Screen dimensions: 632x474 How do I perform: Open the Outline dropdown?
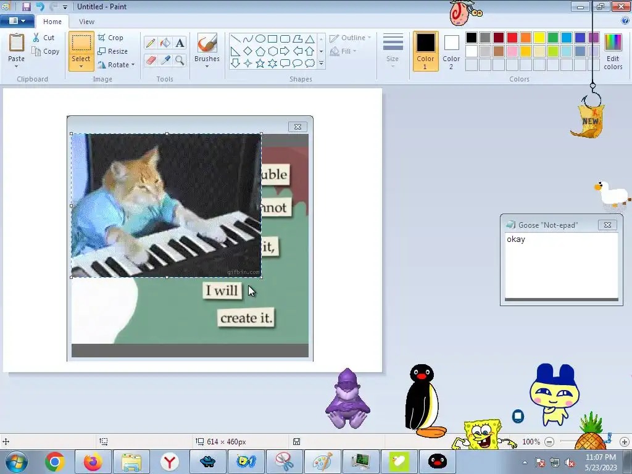pos(350,38)
